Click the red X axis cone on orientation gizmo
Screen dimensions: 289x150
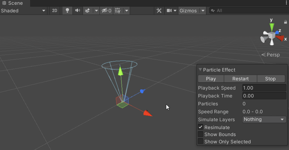pyautogui.click(x=280, y=38)
